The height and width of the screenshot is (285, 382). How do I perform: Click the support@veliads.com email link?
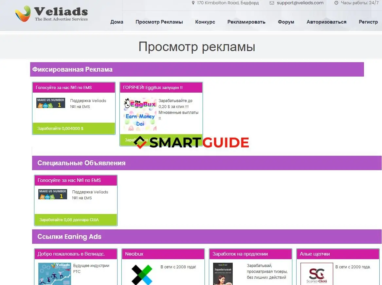300,3
